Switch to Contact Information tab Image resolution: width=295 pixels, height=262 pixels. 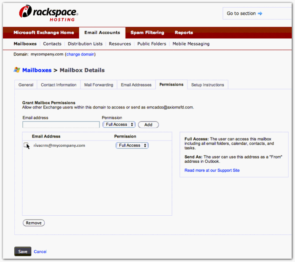[59, 85]
